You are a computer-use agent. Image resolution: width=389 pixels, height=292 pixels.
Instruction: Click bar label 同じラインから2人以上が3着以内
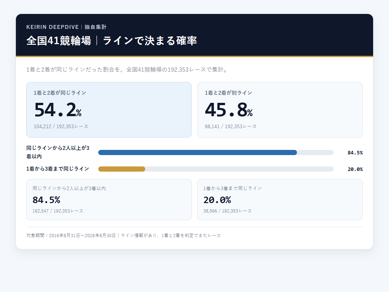58,152
